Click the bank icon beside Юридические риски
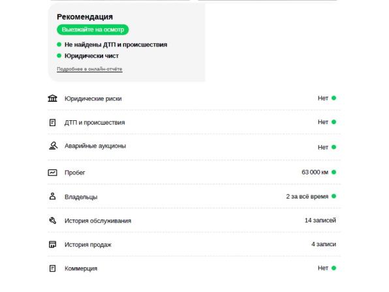389x292 pixels. click(x=52, y=99)
